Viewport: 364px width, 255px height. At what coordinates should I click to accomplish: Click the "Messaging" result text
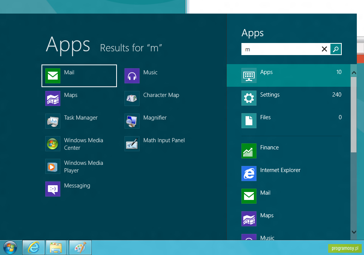77,186
